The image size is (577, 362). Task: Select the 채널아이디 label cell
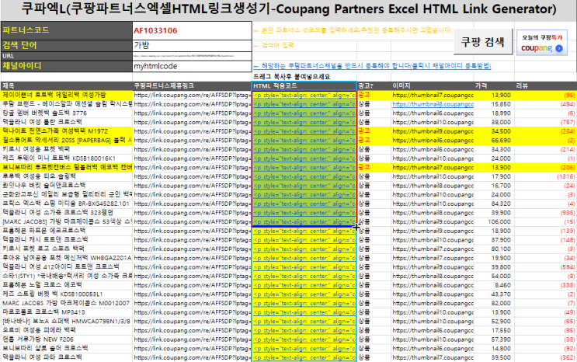(67, 66)
